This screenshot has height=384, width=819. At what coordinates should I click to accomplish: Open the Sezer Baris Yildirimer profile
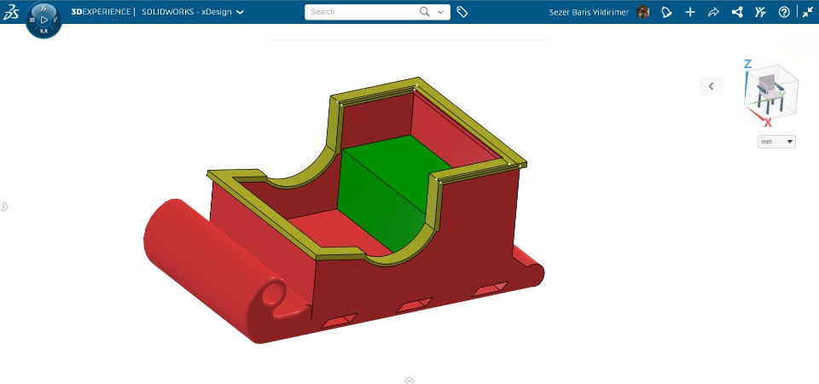tap(589, 12)
